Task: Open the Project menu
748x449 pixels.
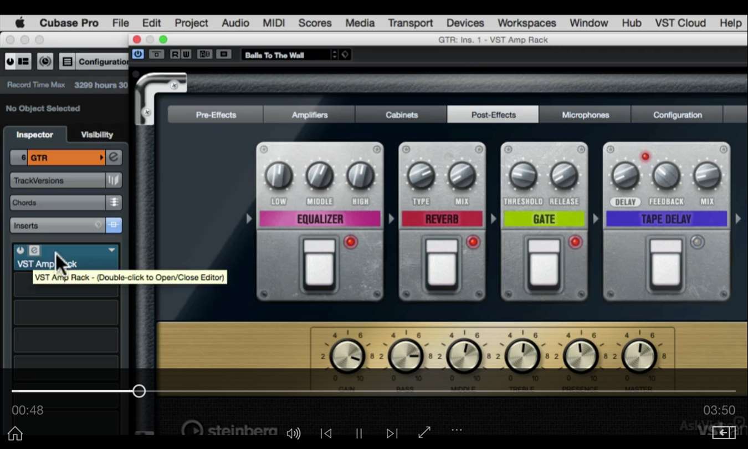Action: pyautogui.click(x=191, y=23)
